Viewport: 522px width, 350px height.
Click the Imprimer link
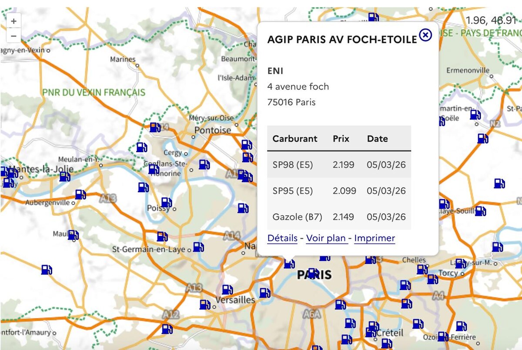[x=375, y=238]
